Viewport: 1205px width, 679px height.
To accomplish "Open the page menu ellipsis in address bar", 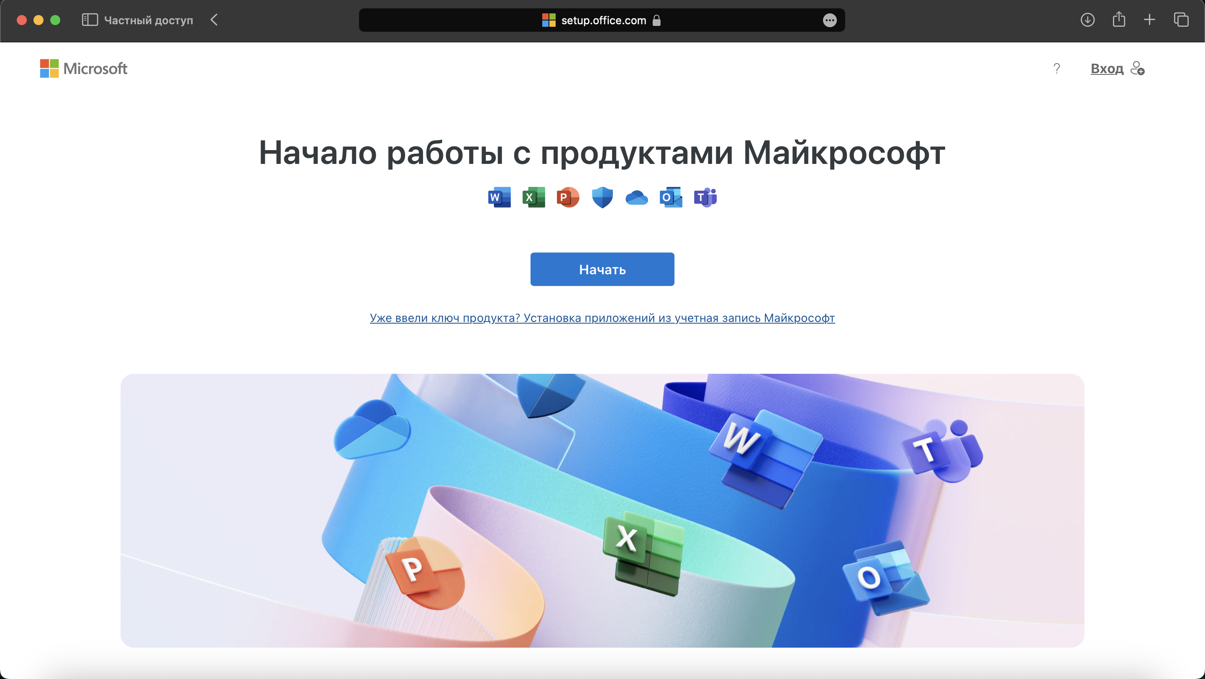I will (x=829, y=20).
